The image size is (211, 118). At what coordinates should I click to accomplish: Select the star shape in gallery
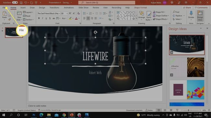pyautogui.click(x=133, y=19)
